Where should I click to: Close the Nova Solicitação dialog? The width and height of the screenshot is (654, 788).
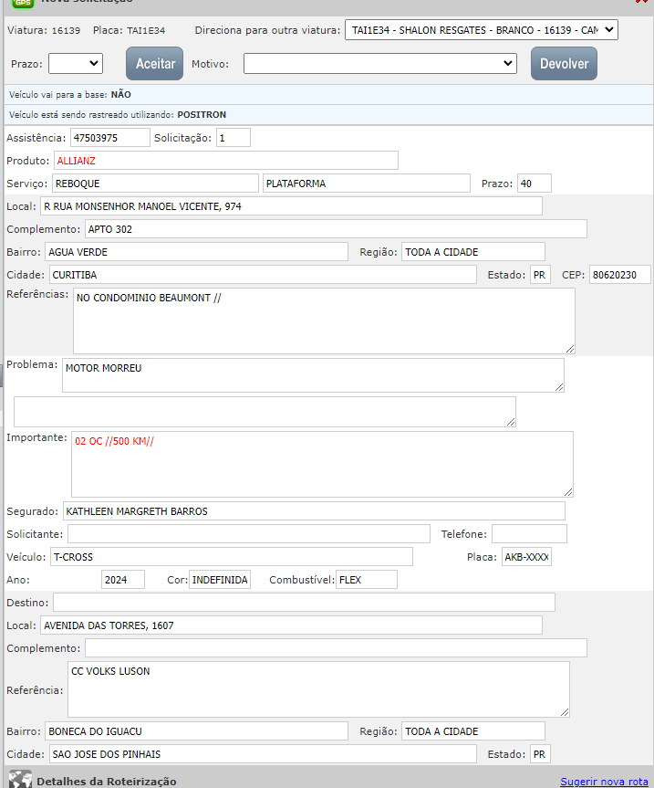(x=641, y=3)
